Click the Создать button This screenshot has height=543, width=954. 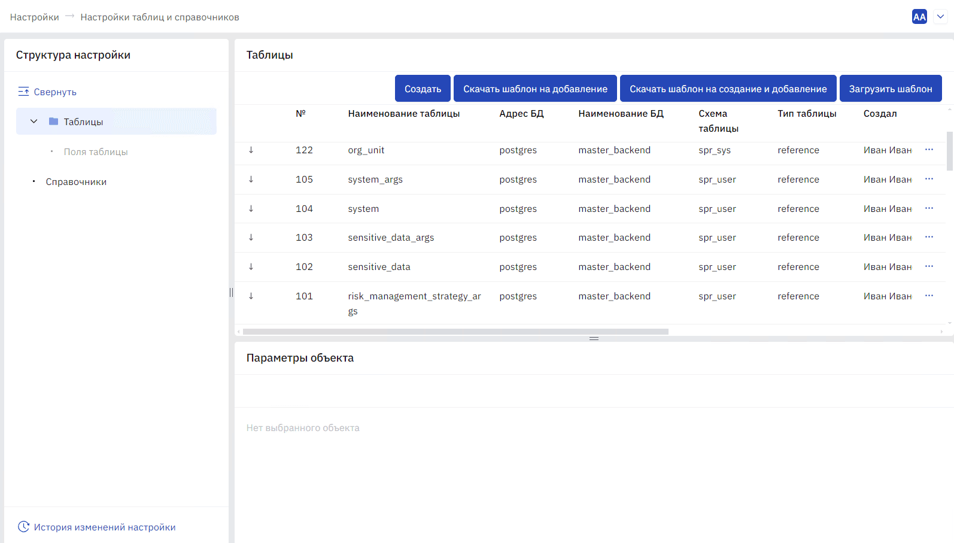pos(423,89)
